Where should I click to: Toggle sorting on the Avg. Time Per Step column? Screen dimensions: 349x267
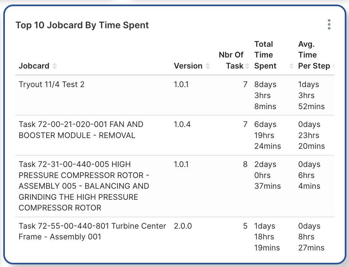click(x=333, y=66)
